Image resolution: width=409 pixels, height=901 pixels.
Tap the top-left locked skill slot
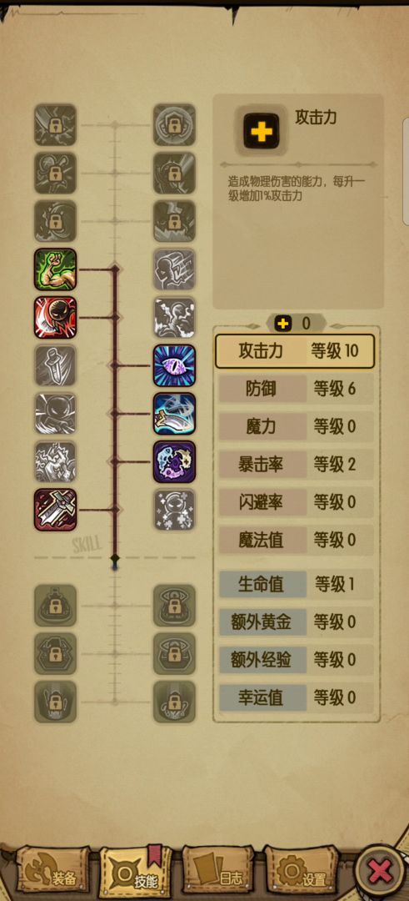pyautogui.click(x=55, y=124)
